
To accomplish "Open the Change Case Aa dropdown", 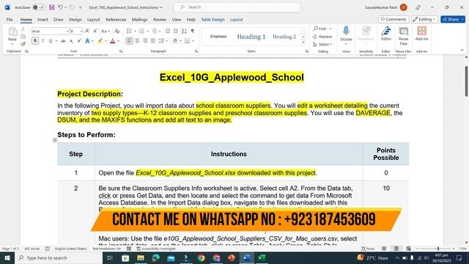I will click(106, 31).
